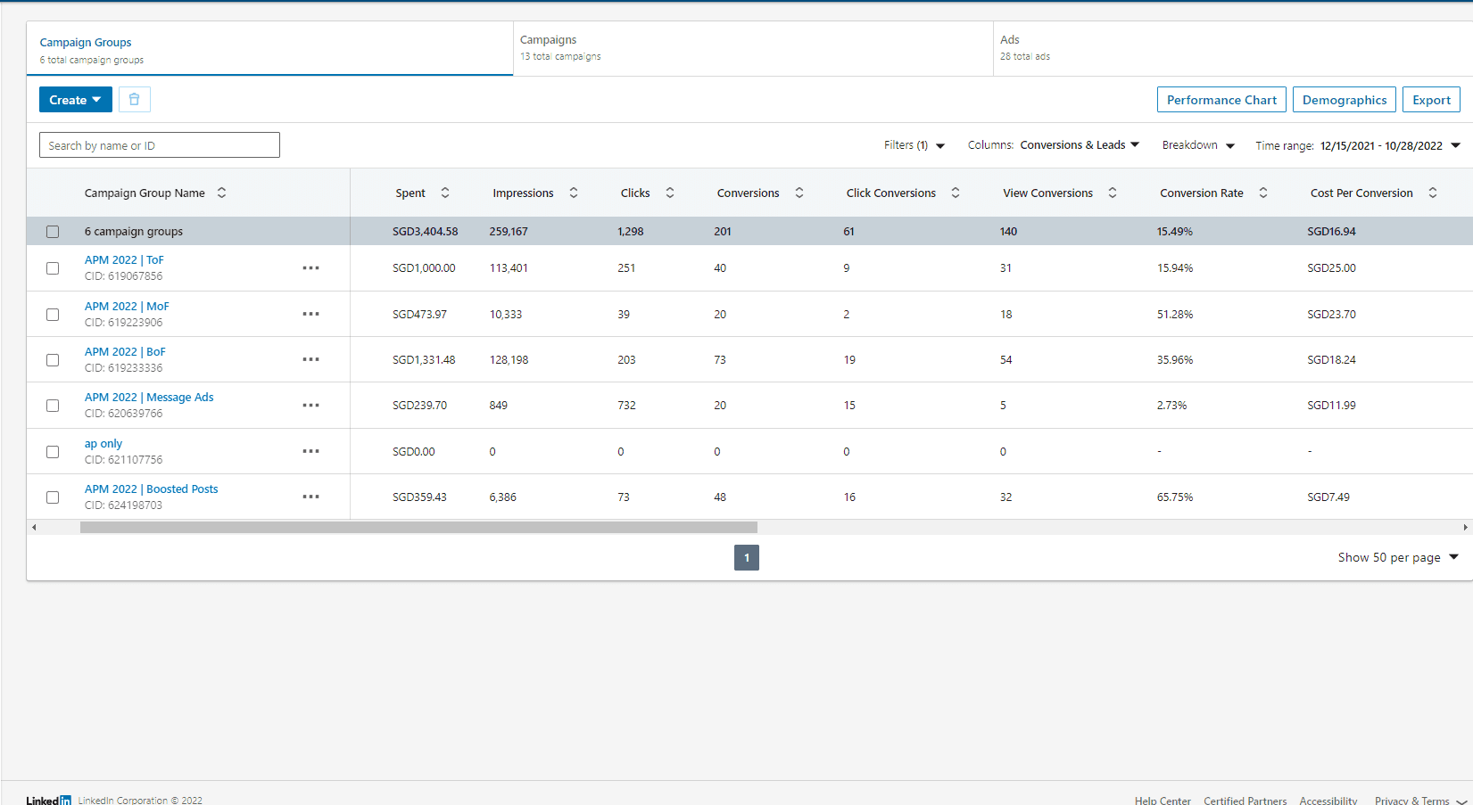1473x805 pixels.
Task: Check the APM 2022 | BoF row
Action: pos(53,360)
